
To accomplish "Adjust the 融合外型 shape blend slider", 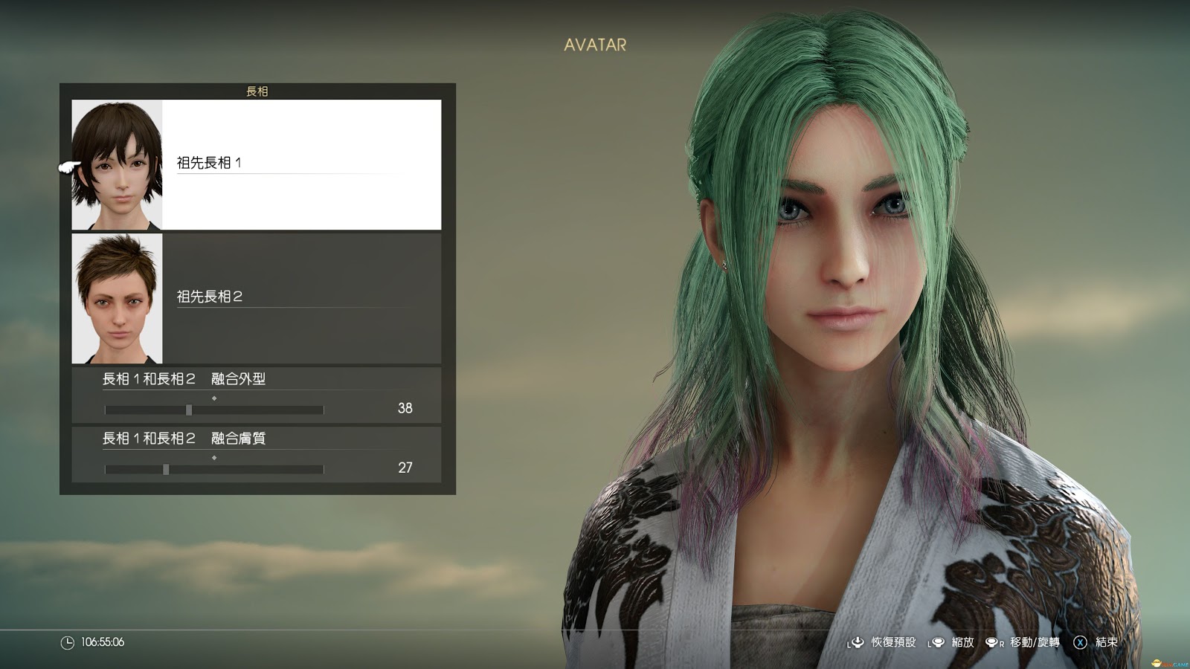I will 214,410.
